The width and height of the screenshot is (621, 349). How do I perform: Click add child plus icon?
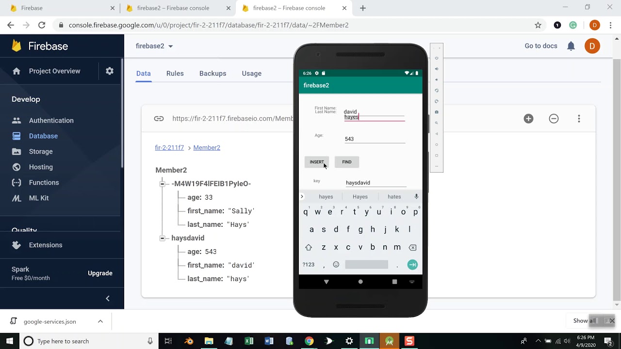click(528, 119)
